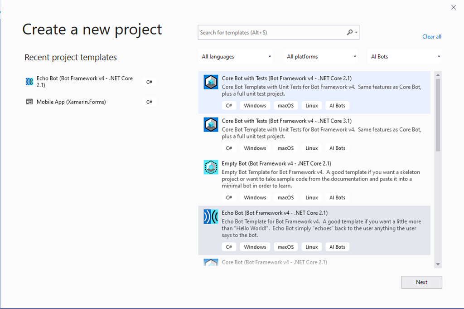Open the AI Bots project type dropdown
This screenshot has width=464, height=309.
[405, 56]
